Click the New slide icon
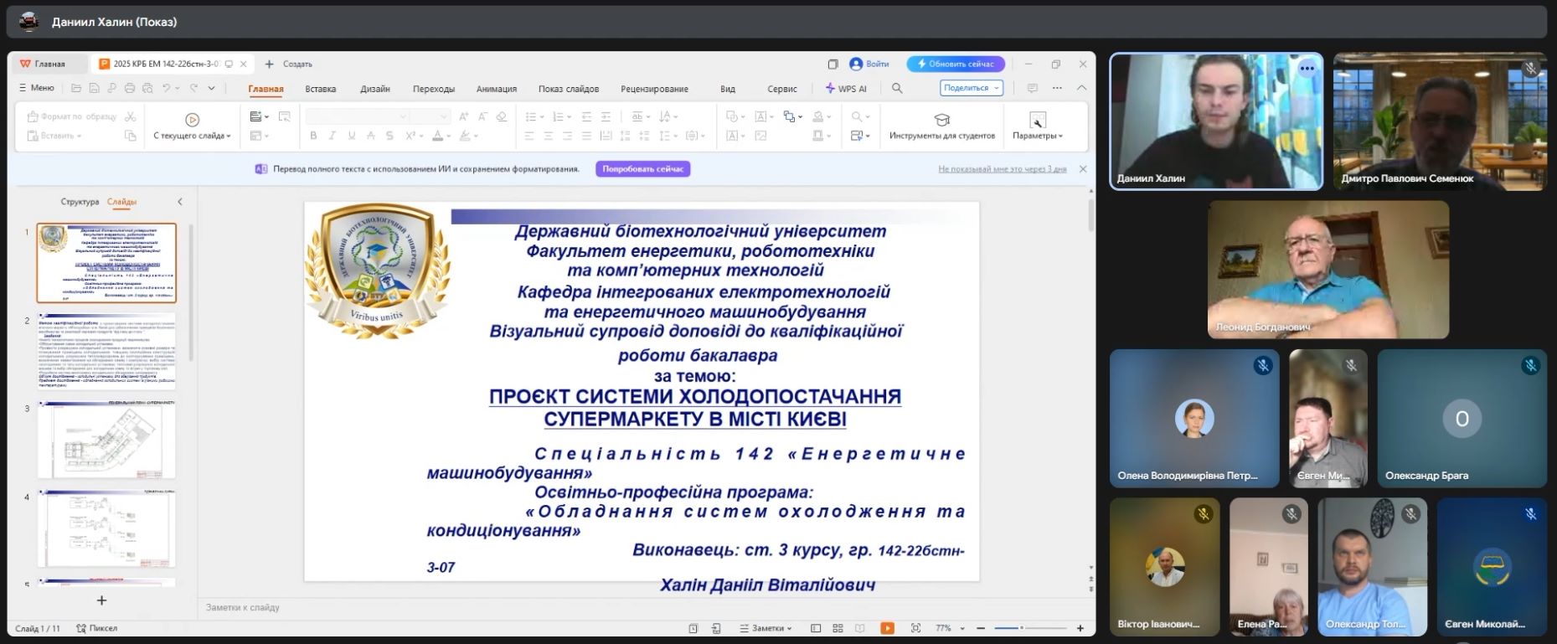 click(x=256, y=116)
